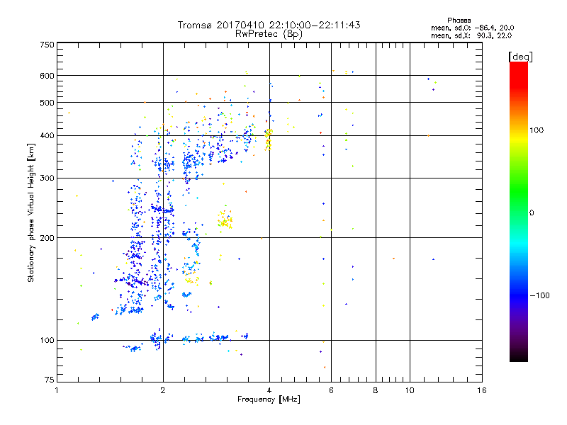The image size is (567, 425).
Task: Click the 750 height axis tick label
Action: 47,45
